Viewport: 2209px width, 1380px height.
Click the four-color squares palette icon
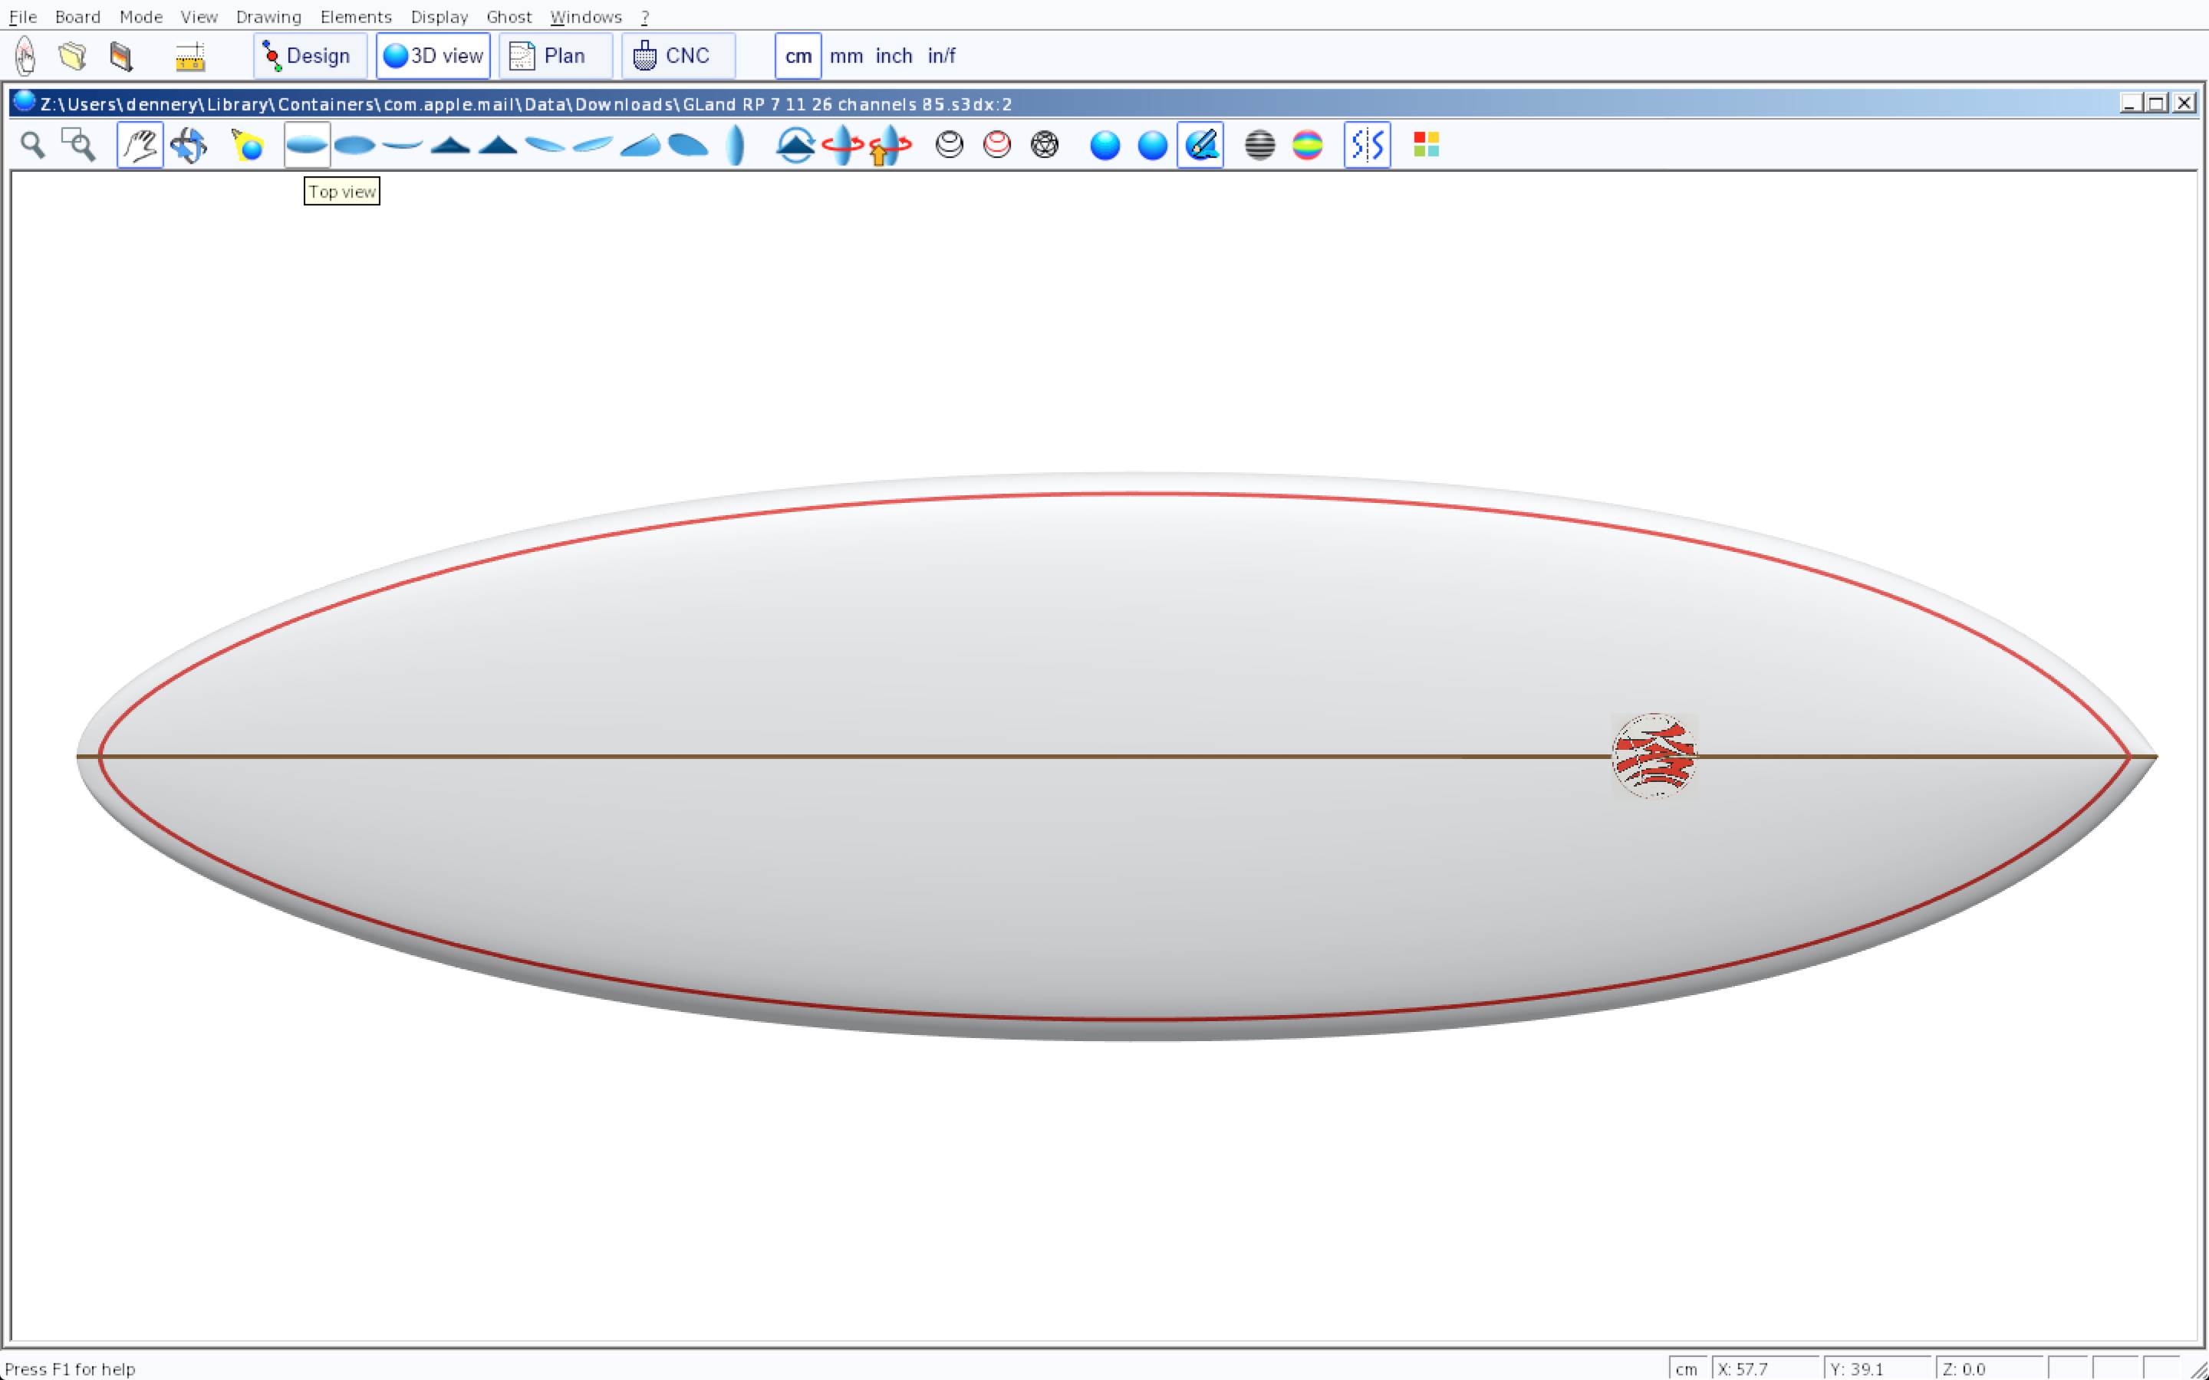tap(1426, 145)
